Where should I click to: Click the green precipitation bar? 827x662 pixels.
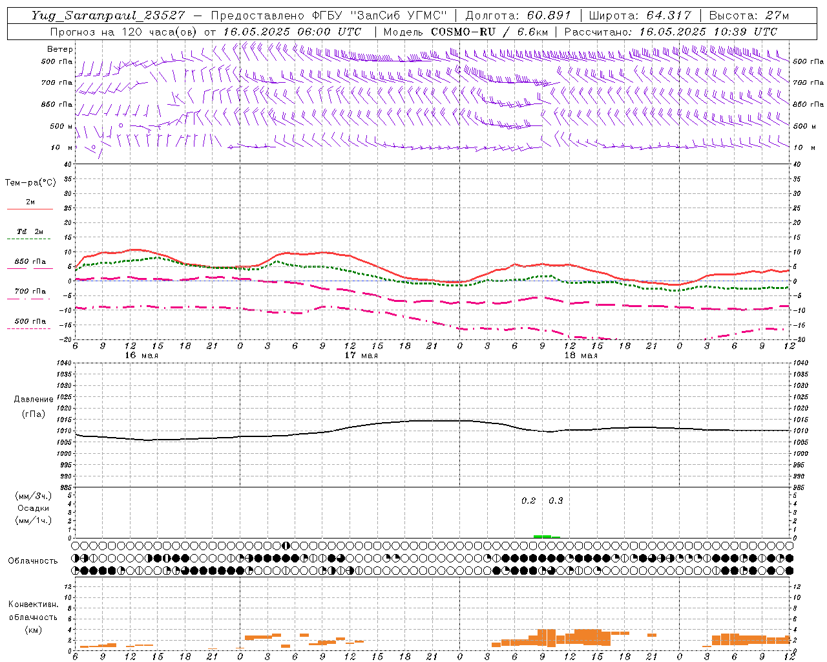click(x=547, y=537)
